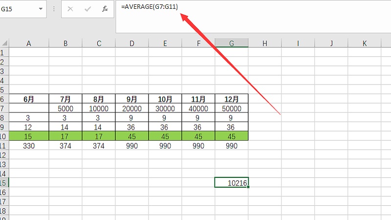Select the cell with 330 in row 11
This screenshot has width=391, height=220.
coord(29,146)
